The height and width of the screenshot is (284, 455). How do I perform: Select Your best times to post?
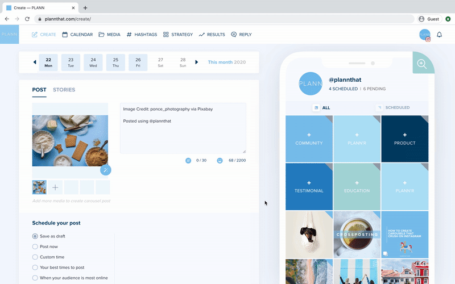[59, 268]
